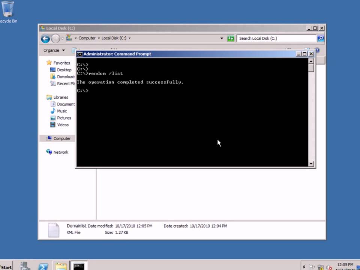Click the forward navigation arrow in Explorer
Screen dimensions: 360x270
[55, 39]
